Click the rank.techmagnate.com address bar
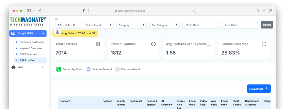Screen dimensions: 285x109 [142, 11]
